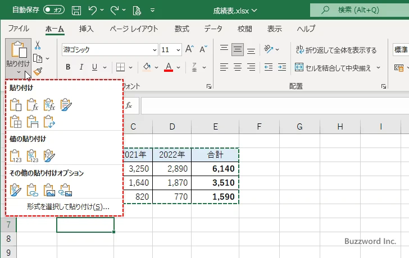
Task: Switch to the データ tab
Action: (x=213, y=29)
